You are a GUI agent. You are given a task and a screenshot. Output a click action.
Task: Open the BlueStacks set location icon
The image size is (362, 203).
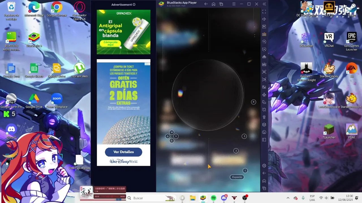[264, 117]
